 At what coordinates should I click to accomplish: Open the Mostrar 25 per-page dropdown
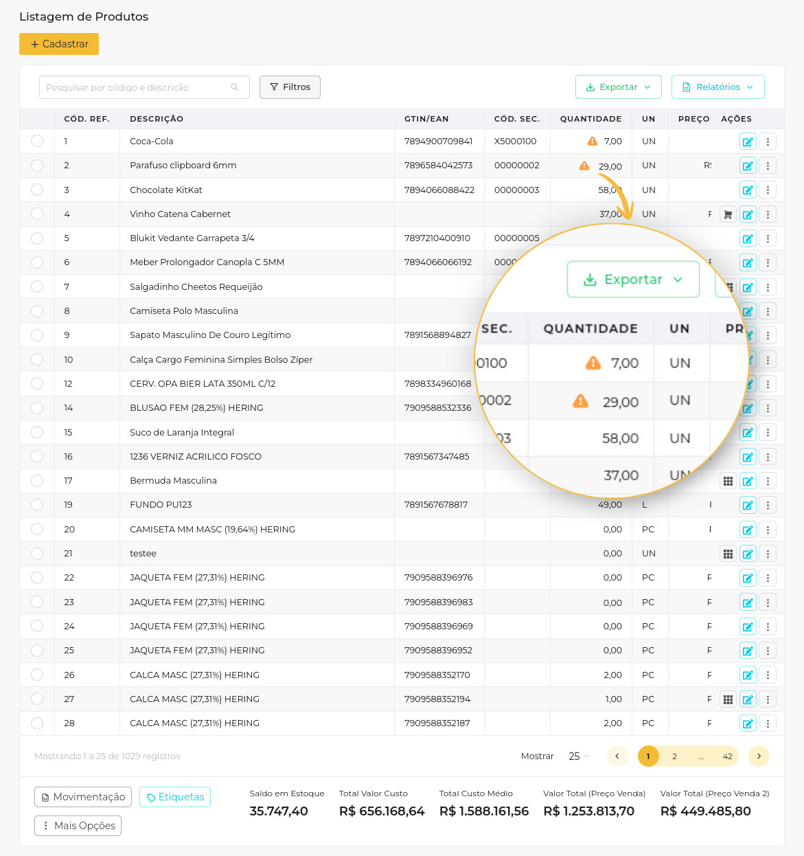[579, 756]
